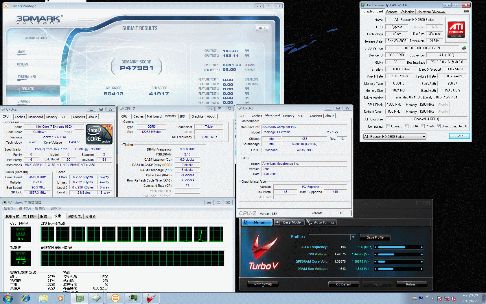Viewport: 486px width, 304px height.
Task: Open Task Manager 檔案(F) menu
Action: [9, 208]
